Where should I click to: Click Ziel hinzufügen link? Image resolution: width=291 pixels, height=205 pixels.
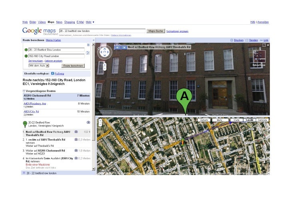pos(36,61)
